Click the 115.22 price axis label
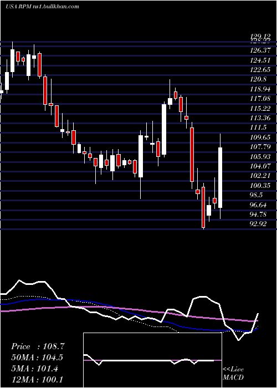Image resolution: width=277 pixels, height=388 pixels. [x=260, y=109]
